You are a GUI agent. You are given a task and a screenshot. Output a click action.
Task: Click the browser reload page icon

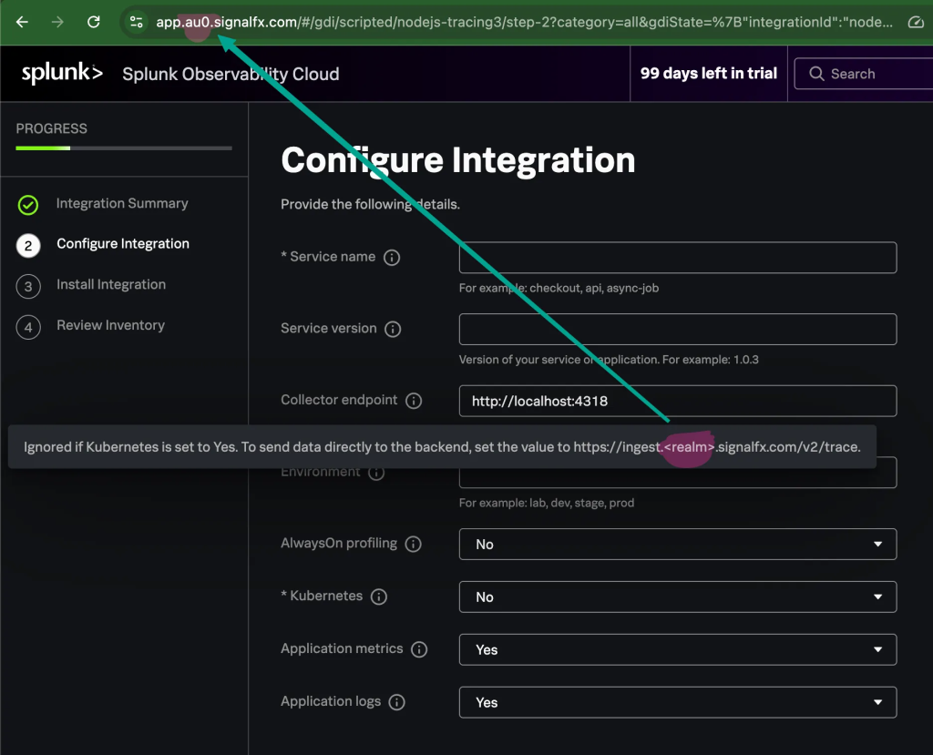tap(93, 22)
